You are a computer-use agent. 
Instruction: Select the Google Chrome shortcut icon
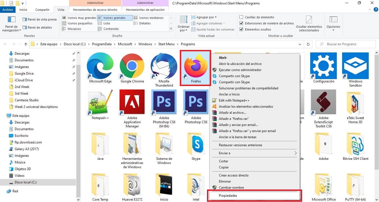[x=132, y=66]
